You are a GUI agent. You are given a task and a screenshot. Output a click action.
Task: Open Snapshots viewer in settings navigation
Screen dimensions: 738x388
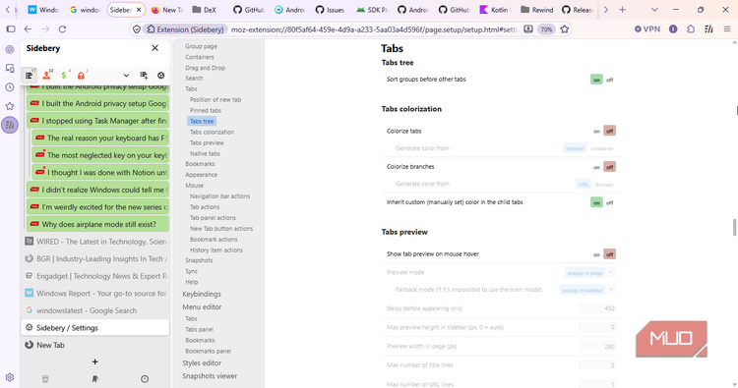tap(210, 376)
